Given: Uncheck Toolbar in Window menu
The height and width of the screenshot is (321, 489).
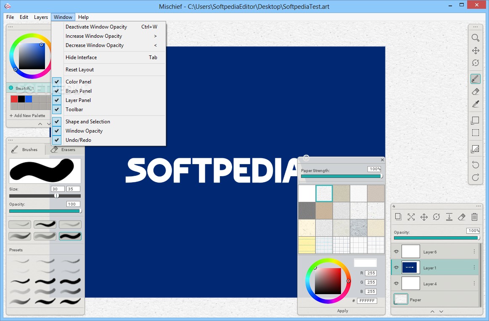Looking at the screenshot, I should (57, 109).
